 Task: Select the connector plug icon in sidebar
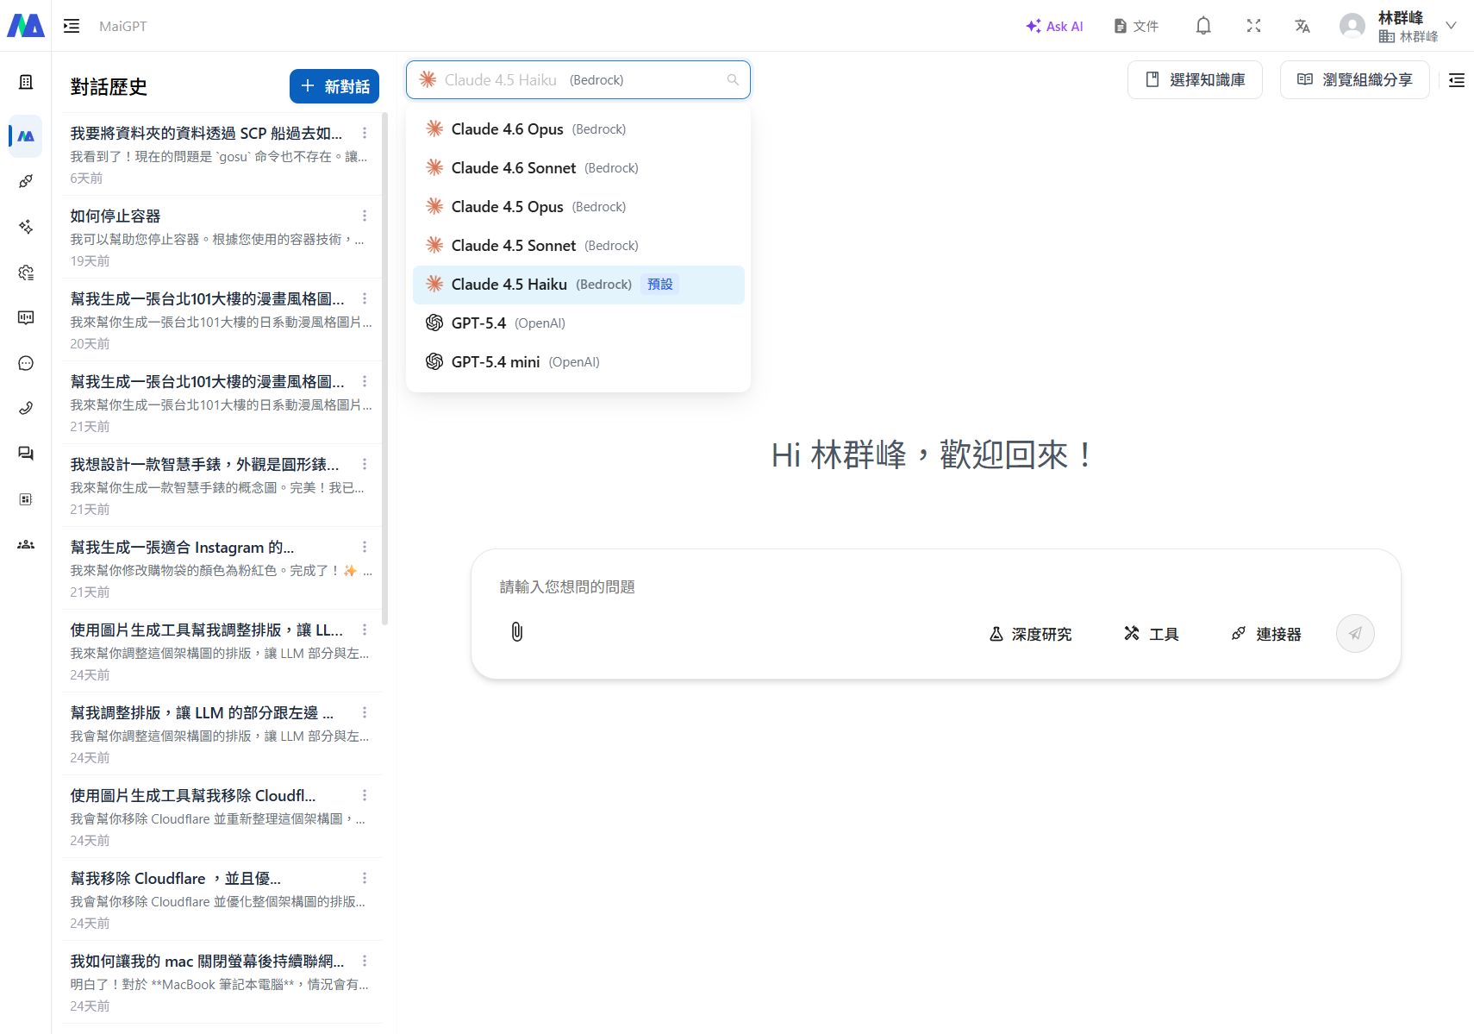25,181
